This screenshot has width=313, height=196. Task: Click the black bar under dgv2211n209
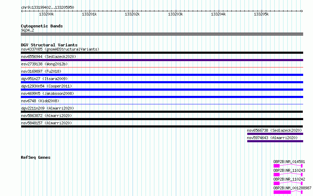coord(162,112)
